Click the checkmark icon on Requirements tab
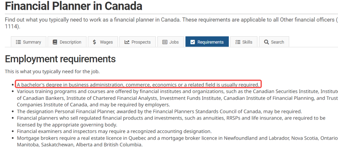 193,42
